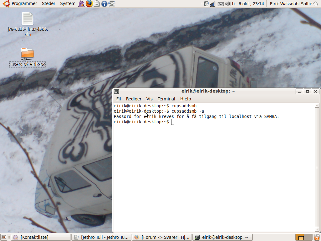This screenshot has height=241, width=321.
Task: Launch the music player from panel launcher
Action: click(x=112, y=4)
